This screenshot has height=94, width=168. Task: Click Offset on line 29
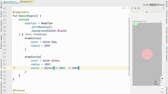point(49,68)
